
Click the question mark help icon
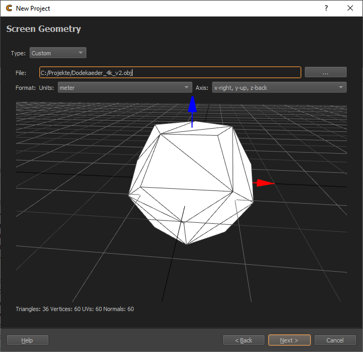326,9
